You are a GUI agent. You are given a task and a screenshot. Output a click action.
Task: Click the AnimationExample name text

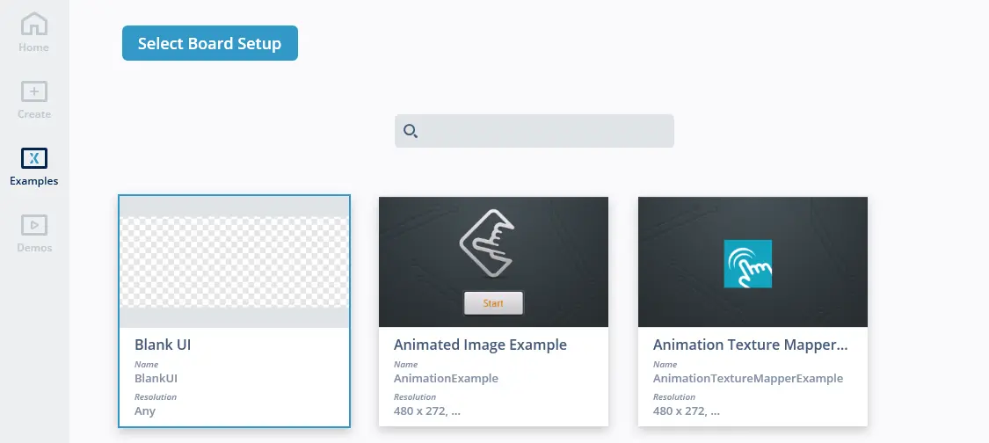(446, 379)
